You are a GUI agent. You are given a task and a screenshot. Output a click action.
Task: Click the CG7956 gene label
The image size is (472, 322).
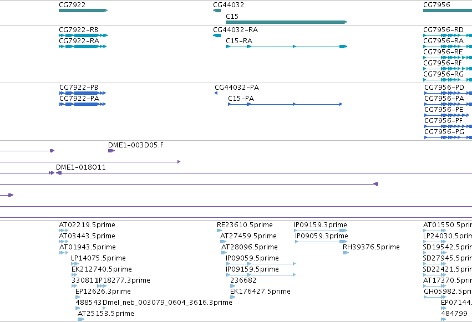point(437,5)
